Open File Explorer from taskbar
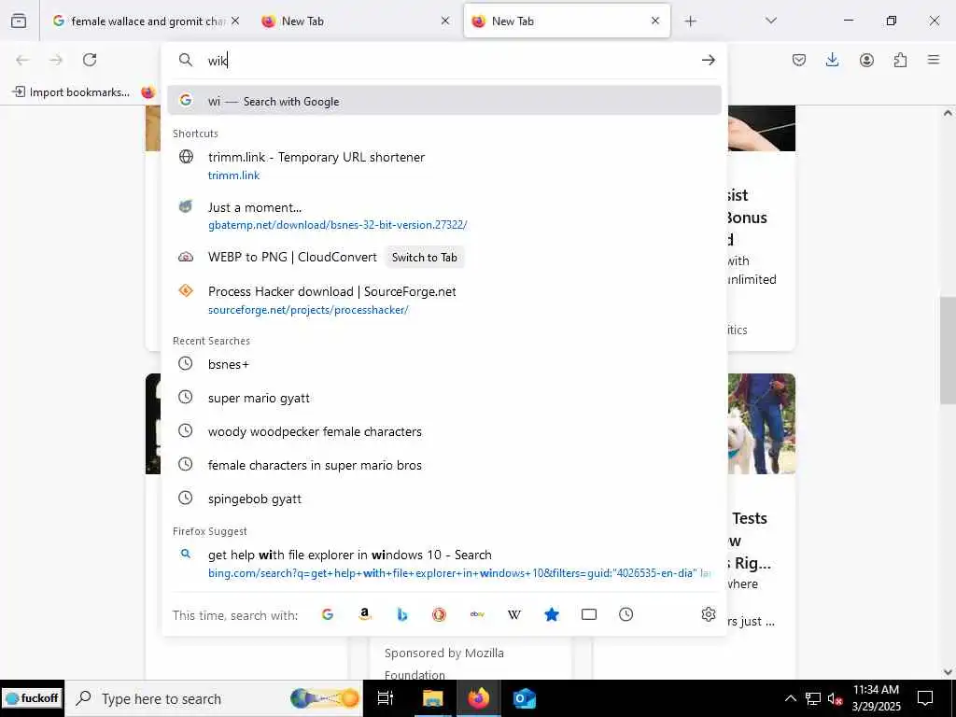 pos(433,698)
